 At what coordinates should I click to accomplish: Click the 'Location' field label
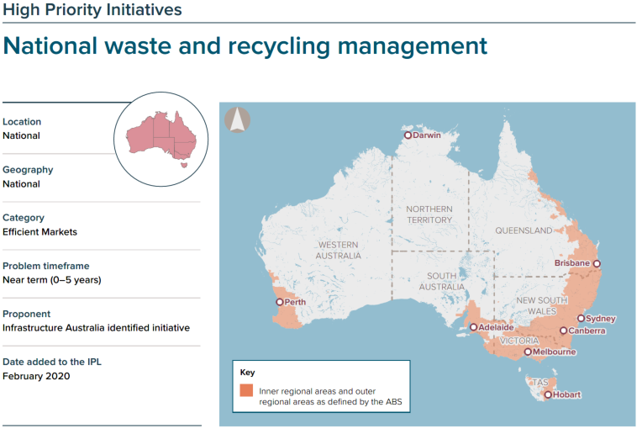22,122
